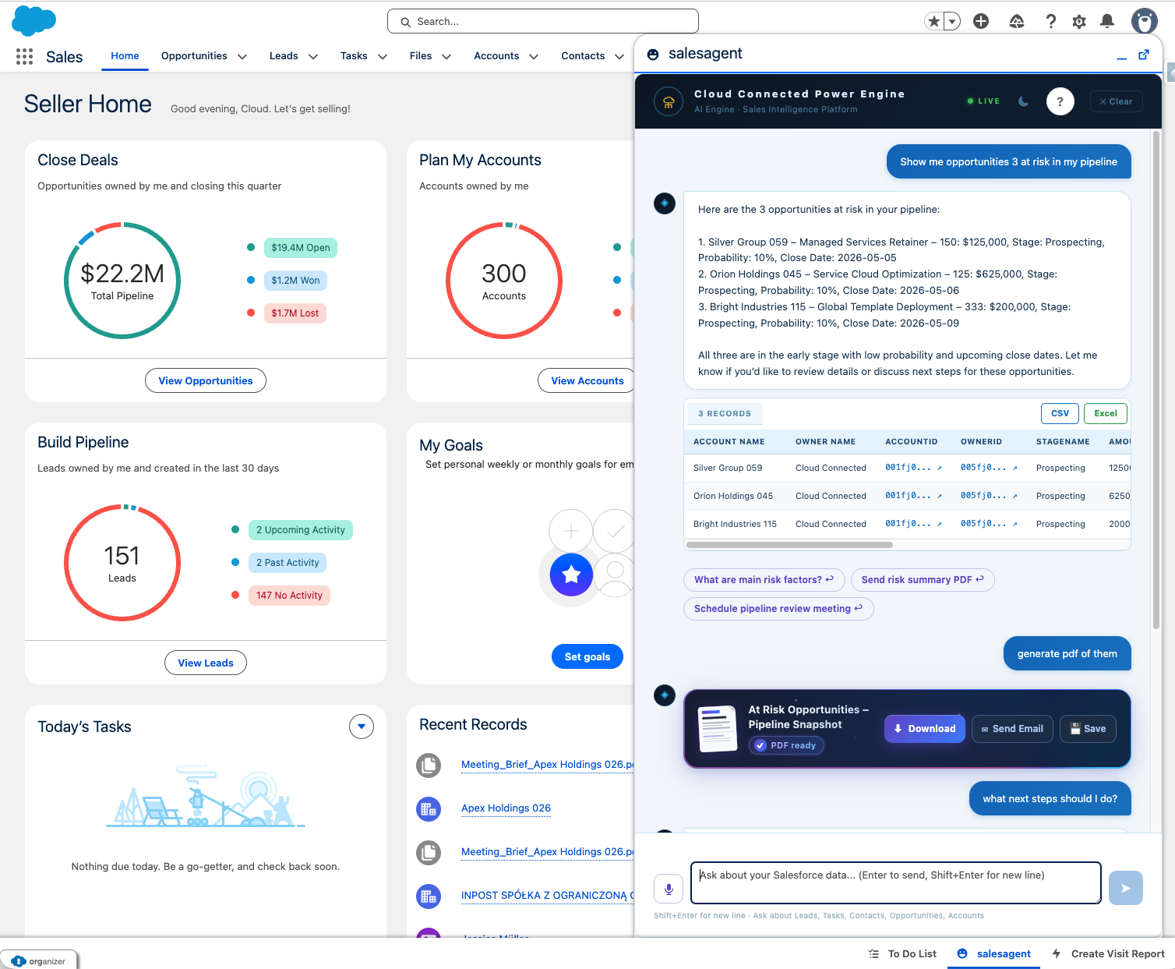Open Silver Group 059 account ID link
The image size is (1175, 969).
(x=913, y=468)
